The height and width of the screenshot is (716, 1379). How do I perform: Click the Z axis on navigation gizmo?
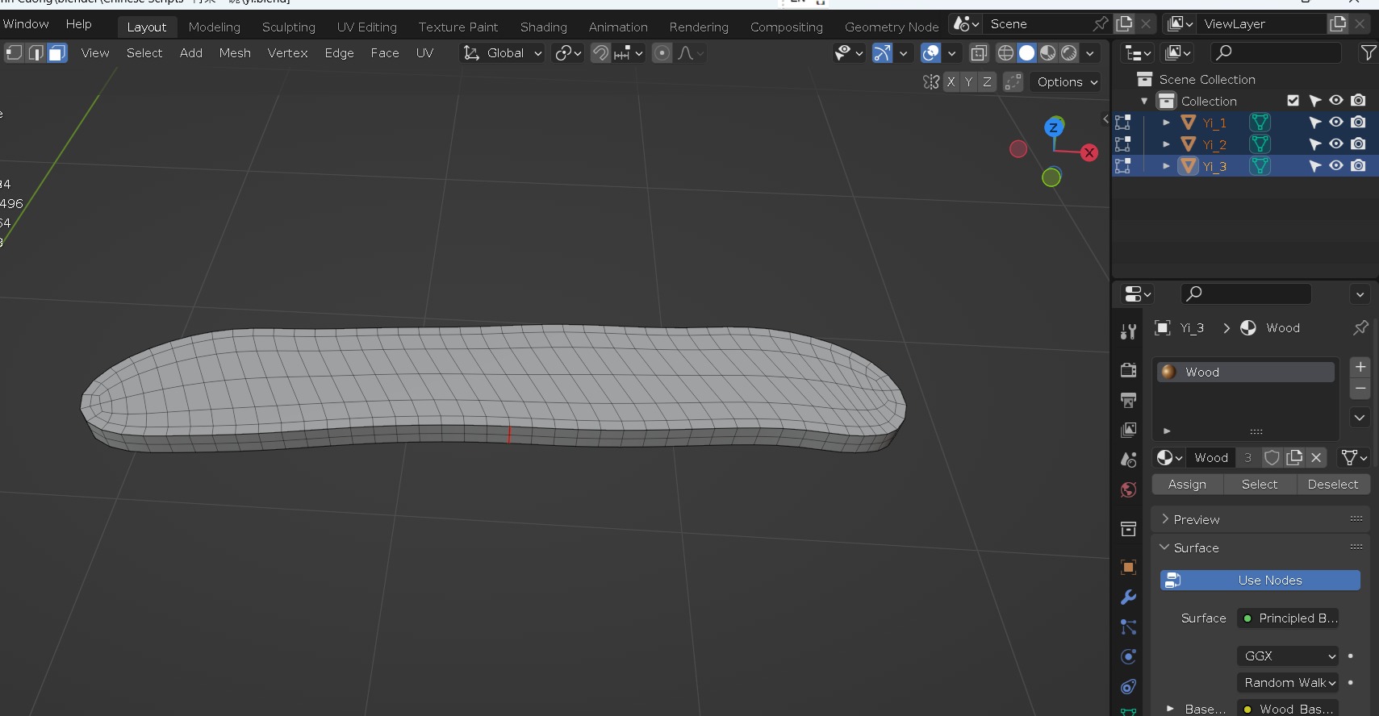click(x=1054, y=127)
